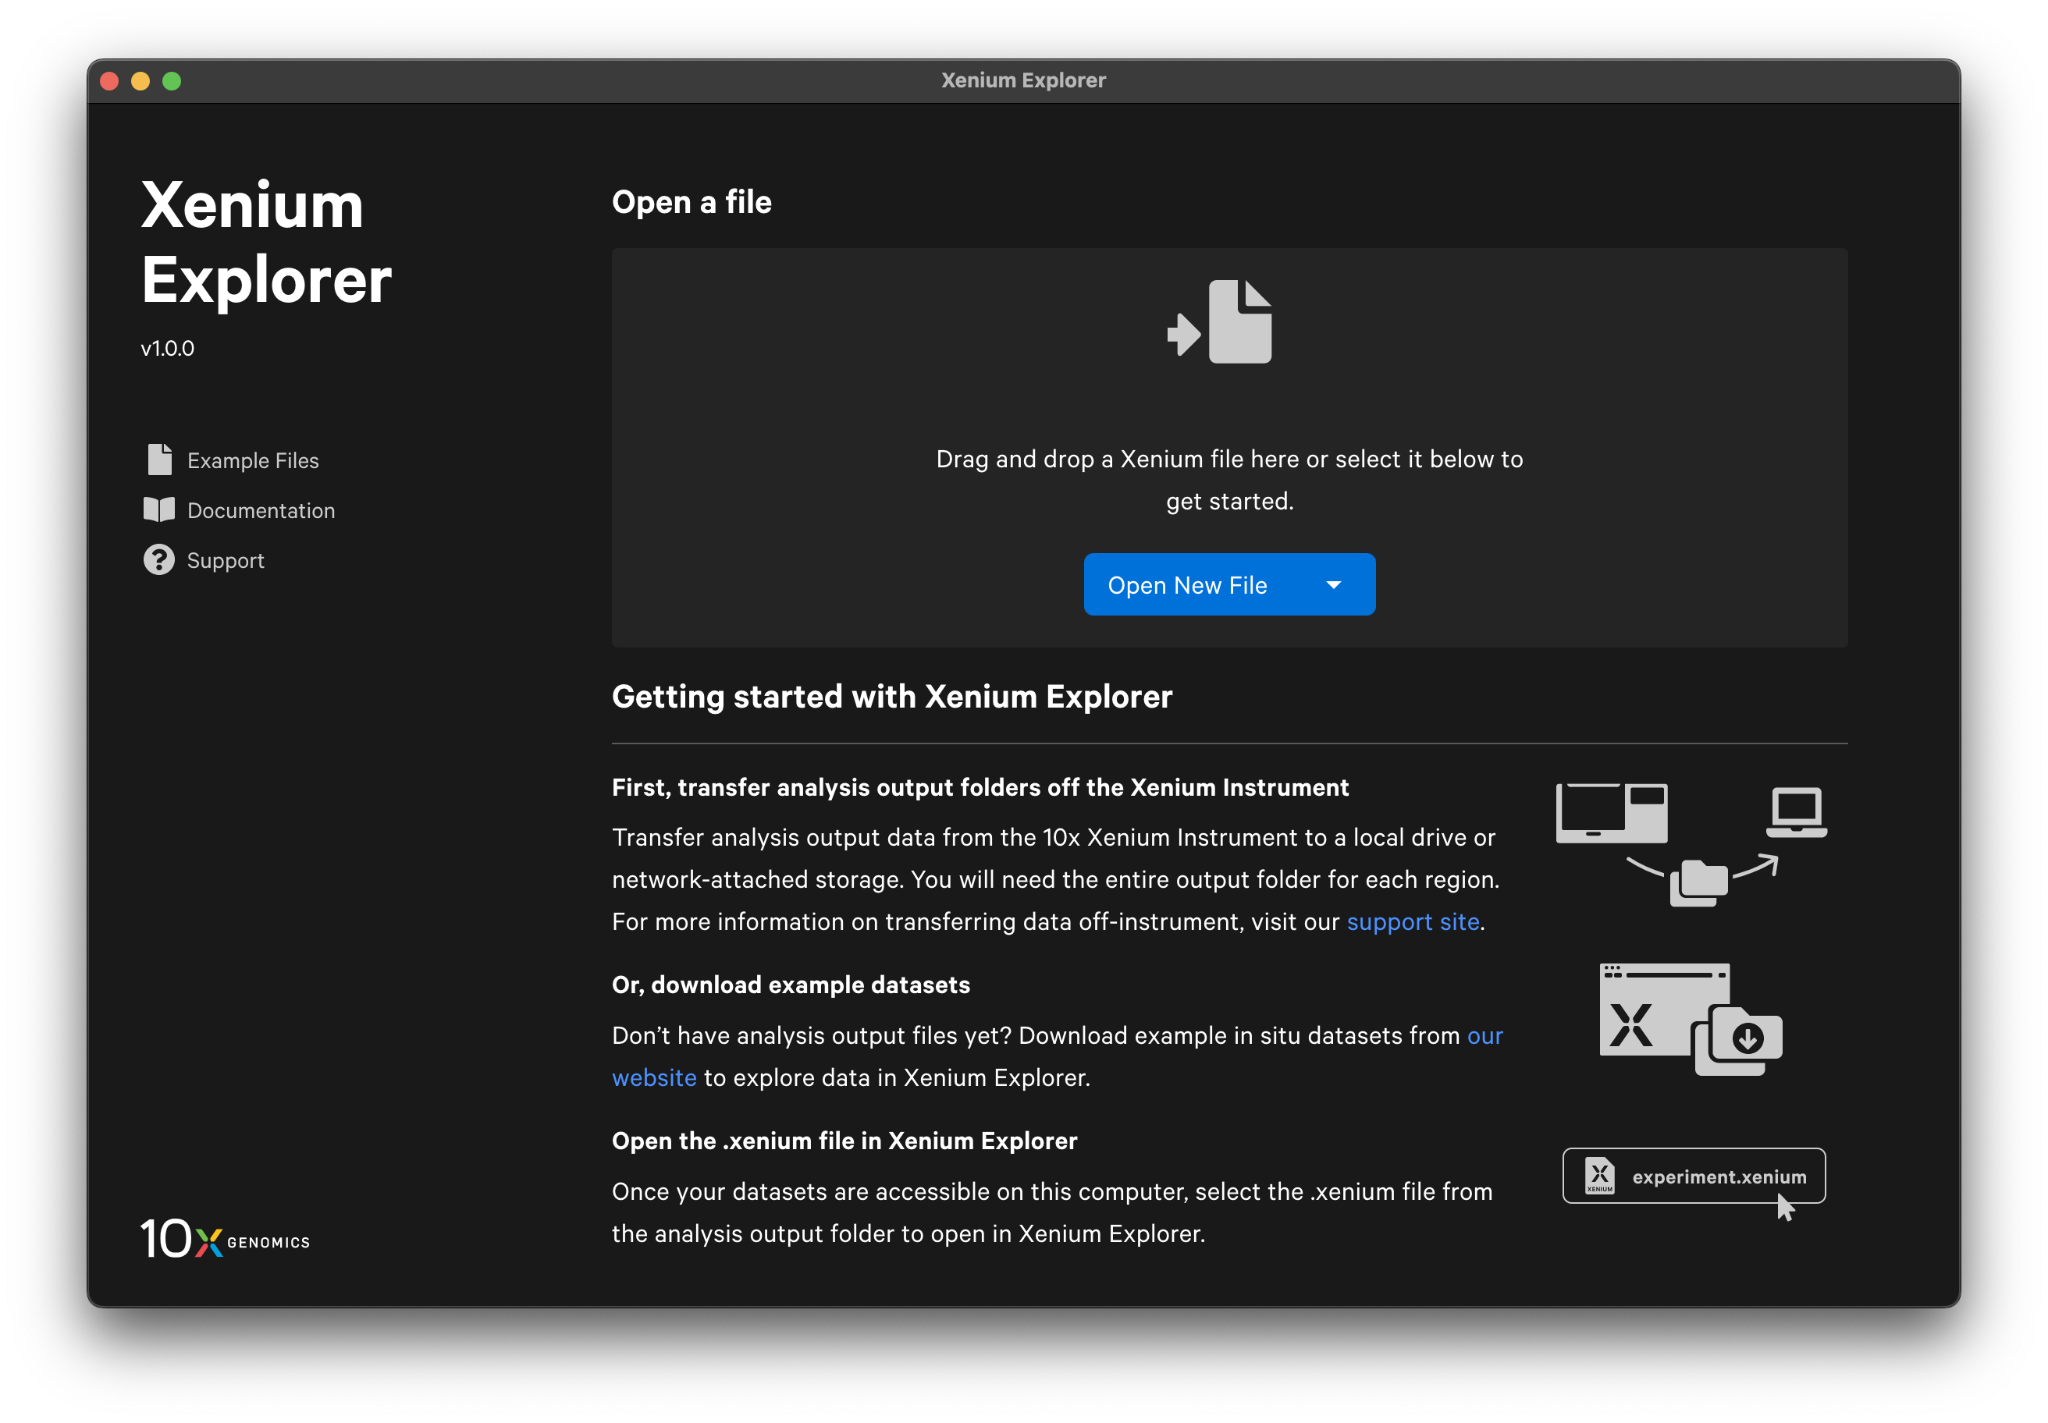Click the Example Files document icon

click(160, 460)
